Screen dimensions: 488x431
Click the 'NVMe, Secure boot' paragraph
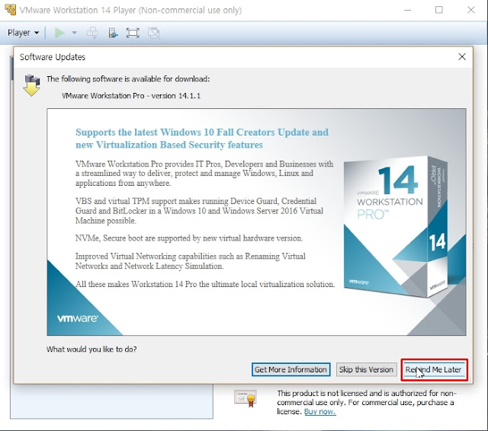(189, 238)
